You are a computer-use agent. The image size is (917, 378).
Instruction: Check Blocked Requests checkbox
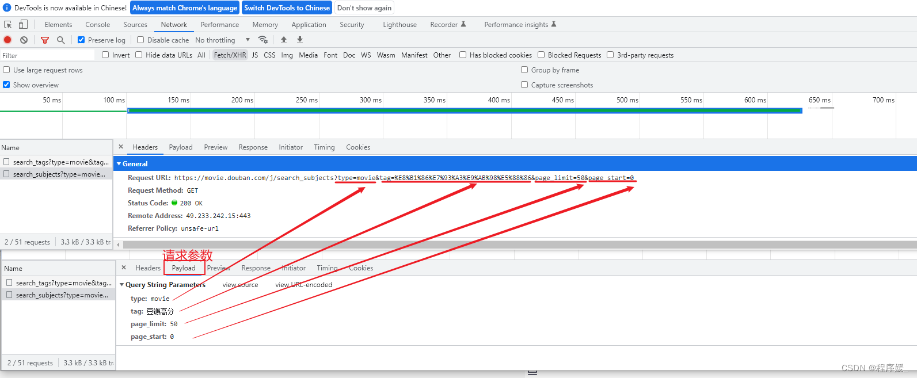[541, 55]
